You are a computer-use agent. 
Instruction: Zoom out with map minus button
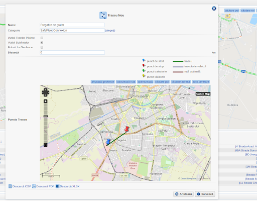point(45,145)
